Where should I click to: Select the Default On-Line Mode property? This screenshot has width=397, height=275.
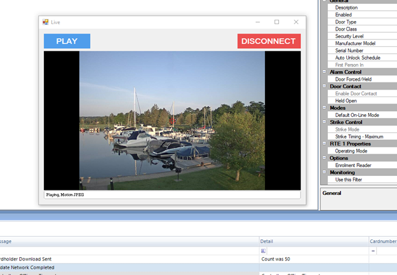click(362, 115)
